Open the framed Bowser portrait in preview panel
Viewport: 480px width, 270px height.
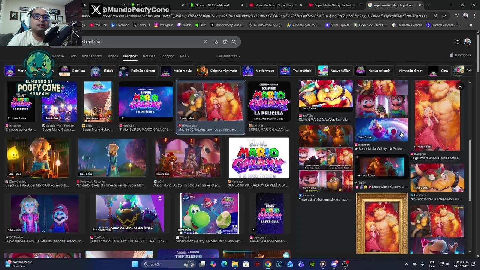[x=382, y=223]
